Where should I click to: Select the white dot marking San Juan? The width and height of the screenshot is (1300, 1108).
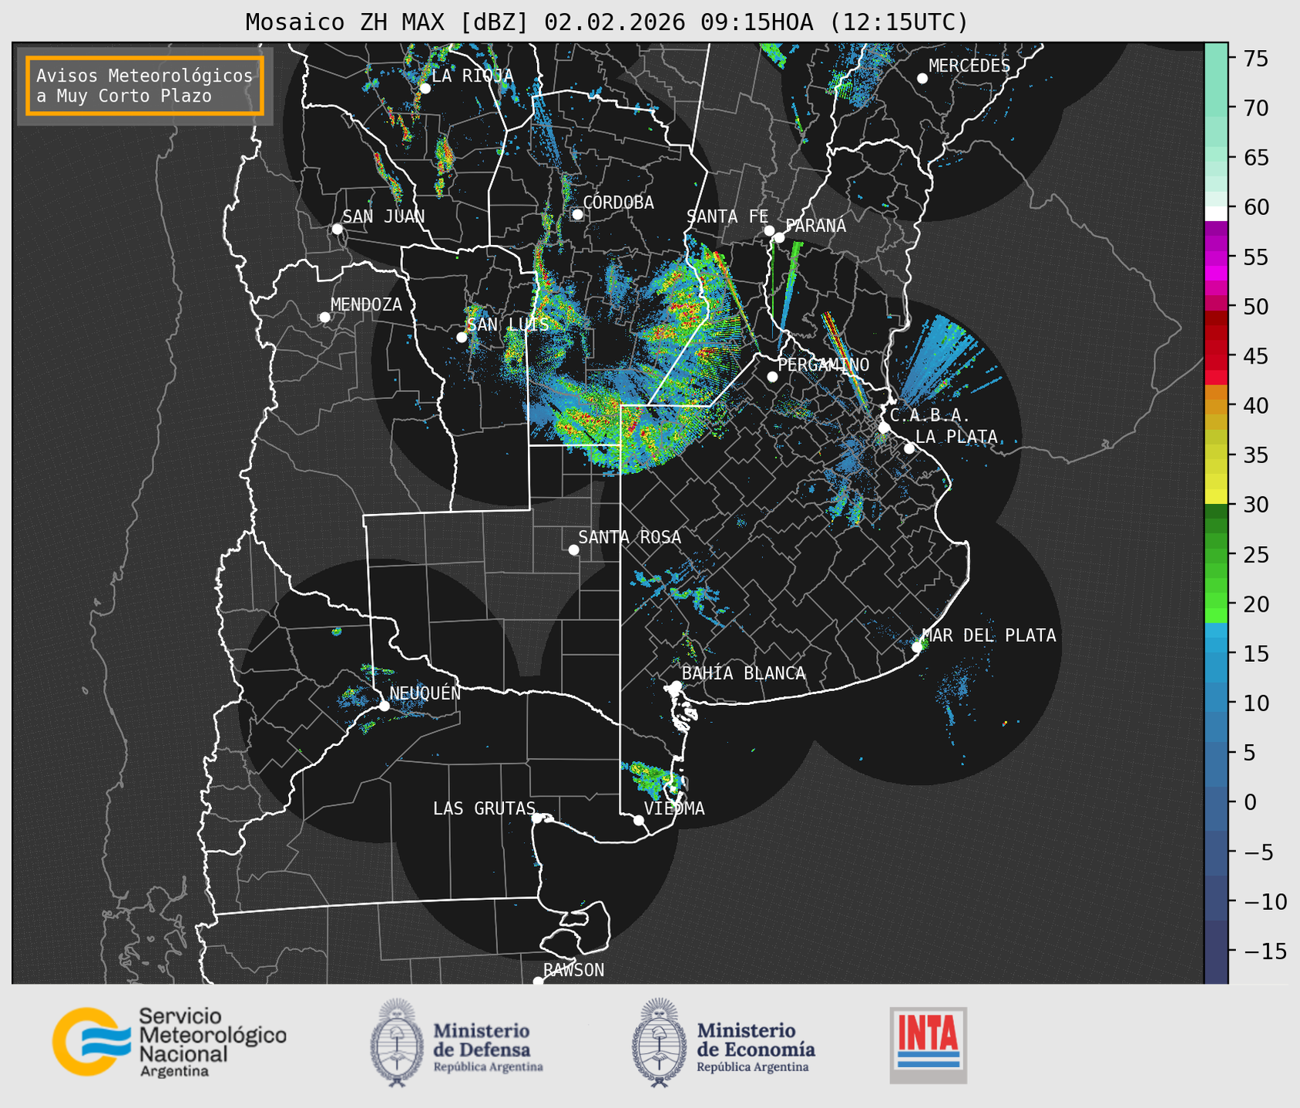tap(337, 229)
